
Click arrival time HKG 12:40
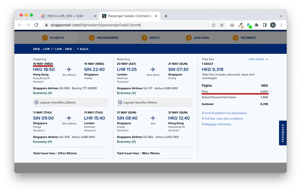pos(179,118)
